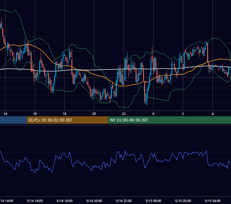Select the 0 hour axis label
The width and height of the screenshot is (231, 204).
153,114
